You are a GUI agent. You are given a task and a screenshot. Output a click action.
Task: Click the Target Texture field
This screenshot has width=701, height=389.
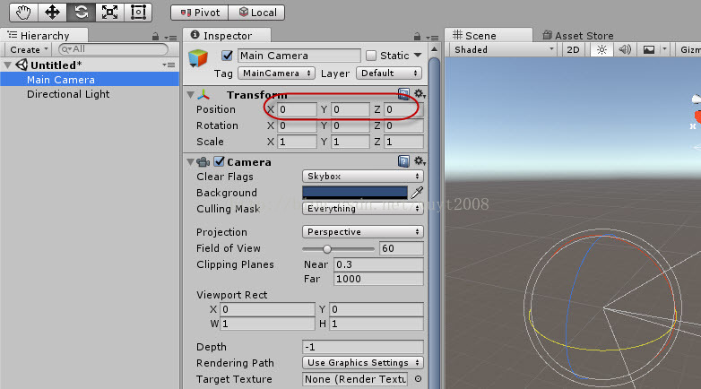point(355,379)
